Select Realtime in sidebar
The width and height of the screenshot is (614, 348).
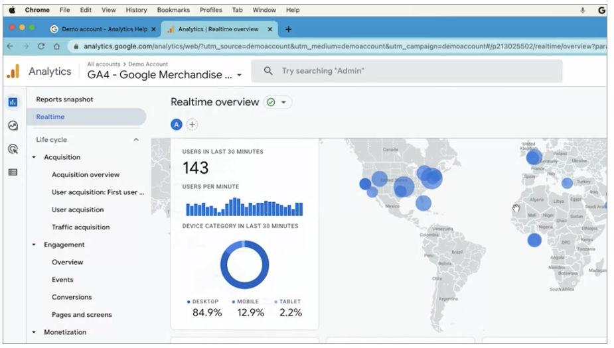point(86,117)
